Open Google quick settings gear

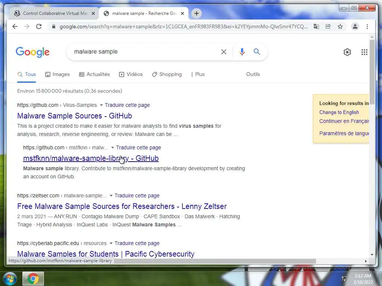pyautogui.click(x=347, y=52)
